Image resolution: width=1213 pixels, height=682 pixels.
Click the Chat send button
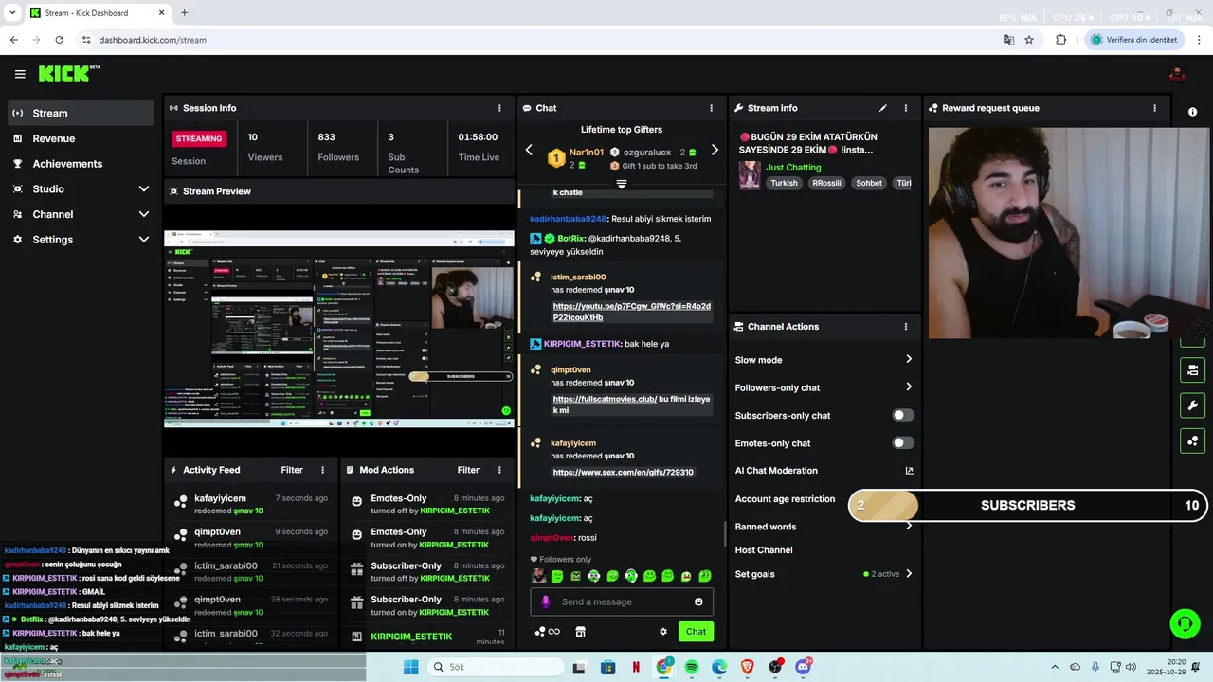click(x=696, y=632)
